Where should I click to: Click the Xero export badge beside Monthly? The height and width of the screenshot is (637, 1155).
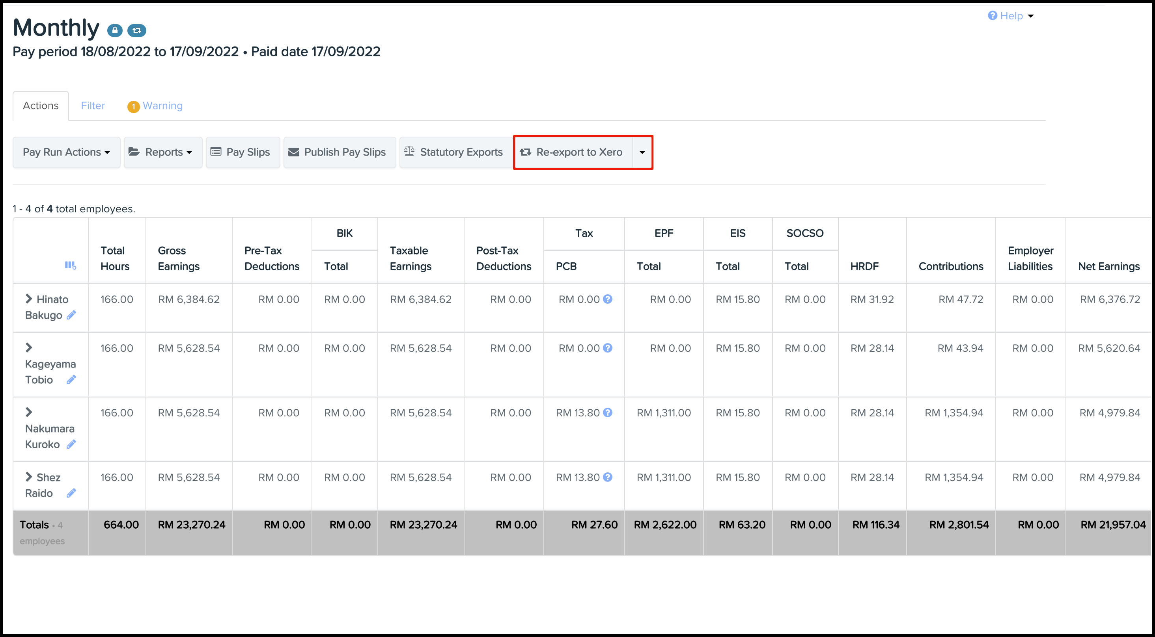[x=137, y=30]
